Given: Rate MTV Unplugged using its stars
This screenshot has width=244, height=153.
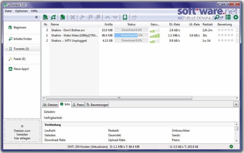Looking at the screenshot, I should (225, 40).
